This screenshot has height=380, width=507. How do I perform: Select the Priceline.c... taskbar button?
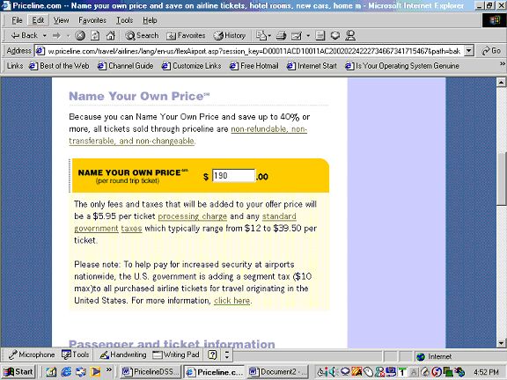click(x=214, y=372)
